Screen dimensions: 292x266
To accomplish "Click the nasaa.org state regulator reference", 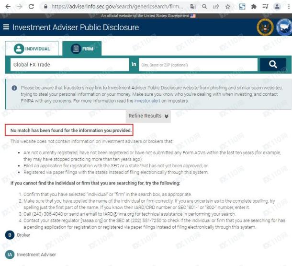I will pos(91,220).
